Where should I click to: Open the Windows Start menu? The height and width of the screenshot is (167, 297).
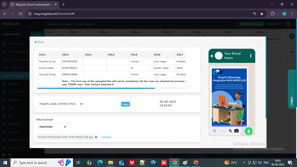5,163
